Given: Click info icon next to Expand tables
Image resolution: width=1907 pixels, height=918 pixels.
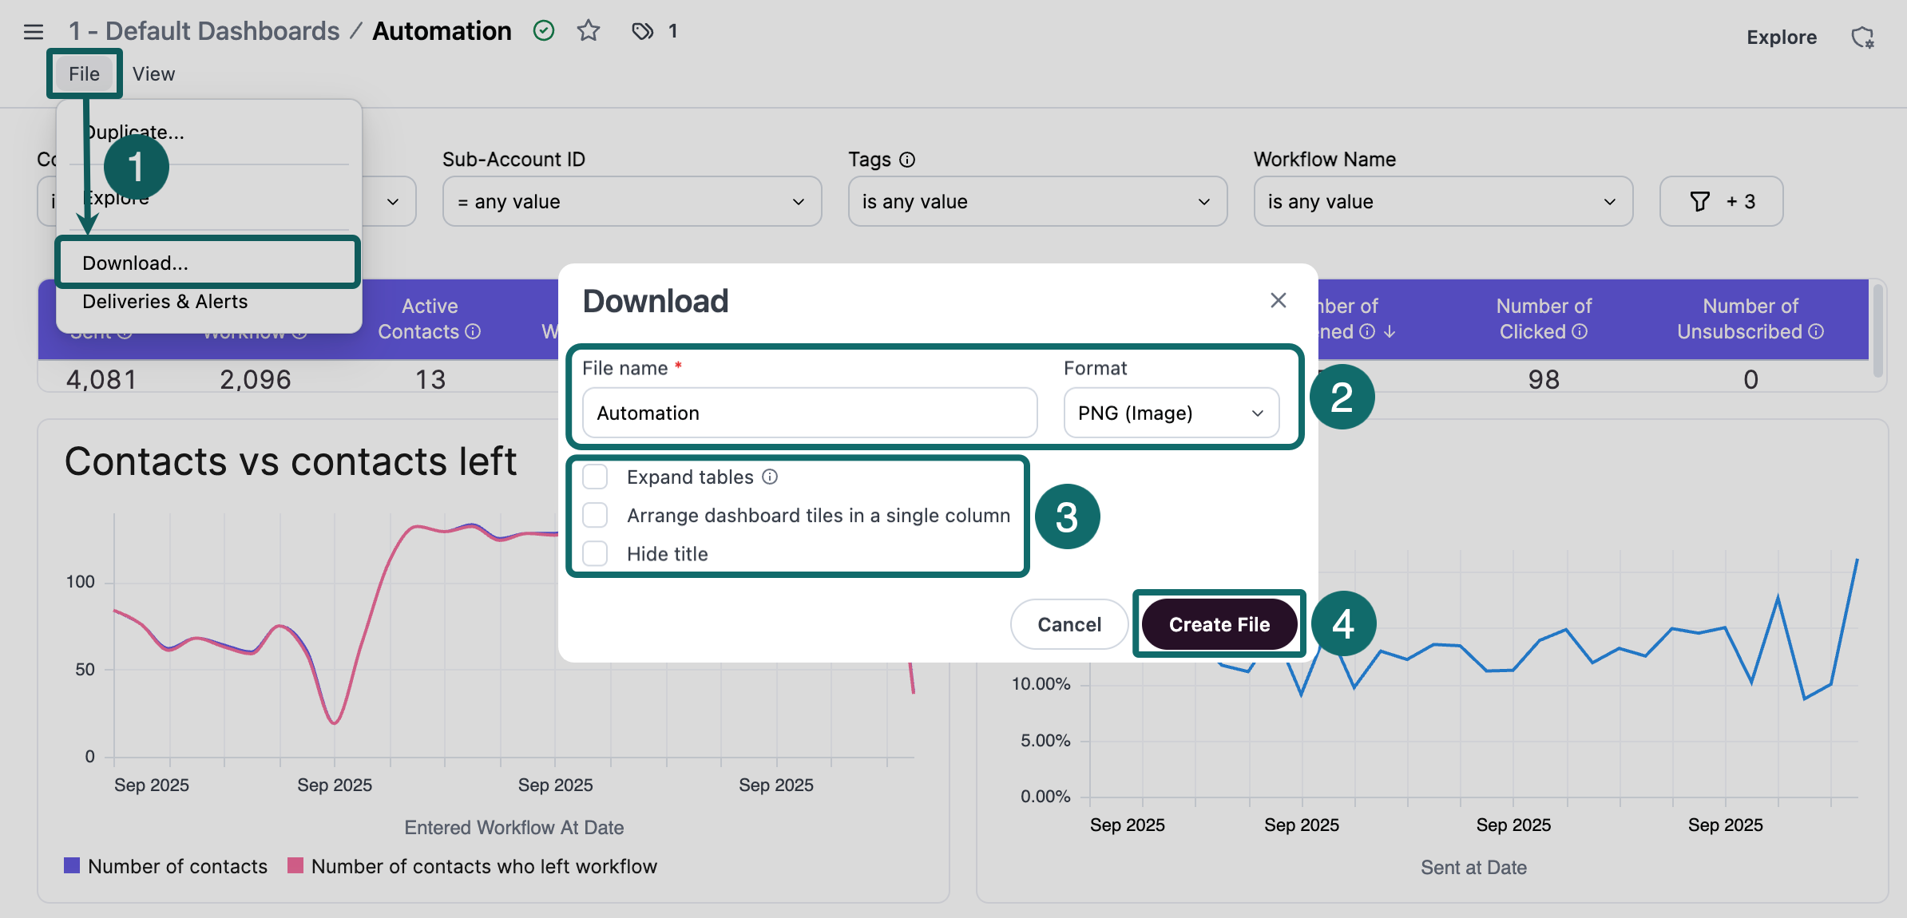Looking at the screenshot, I should (770, 477).
